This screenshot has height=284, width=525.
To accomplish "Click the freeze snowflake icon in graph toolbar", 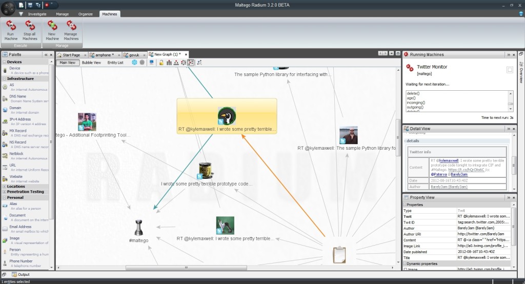I will pyautogui.click(x=134, y=63).
